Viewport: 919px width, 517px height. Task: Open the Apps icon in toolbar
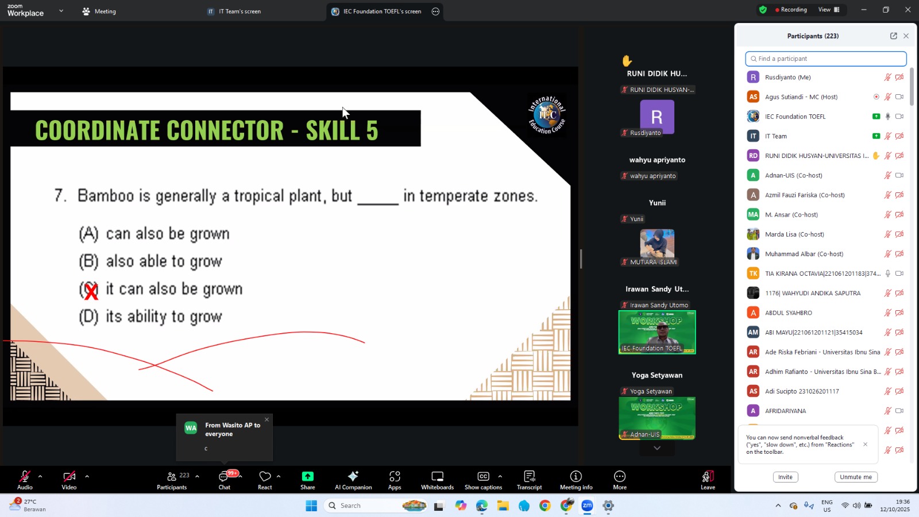(395, 480)
